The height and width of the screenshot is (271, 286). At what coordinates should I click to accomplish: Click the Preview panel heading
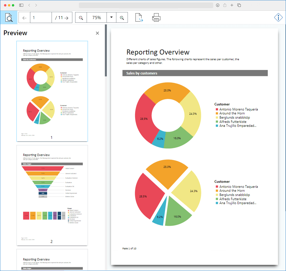15,33
